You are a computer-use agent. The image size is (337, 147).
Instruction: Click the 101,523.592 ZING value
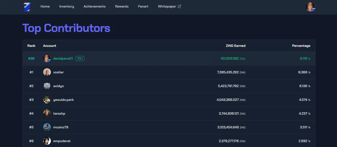[x=233, y=58]
